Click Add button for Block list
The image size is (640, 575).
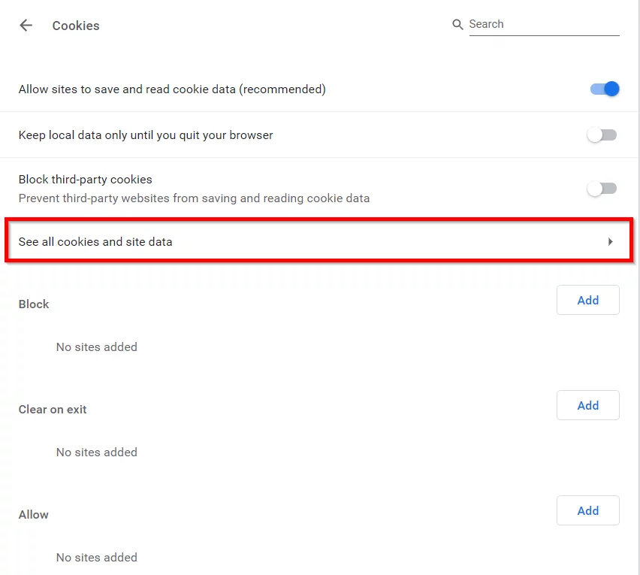(x=587, y=300)
